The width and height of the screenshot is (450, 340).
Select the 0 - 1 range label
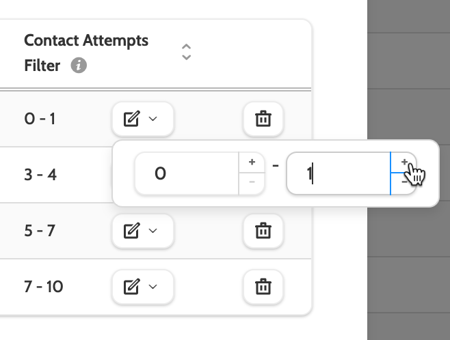[x=40, y=119]
